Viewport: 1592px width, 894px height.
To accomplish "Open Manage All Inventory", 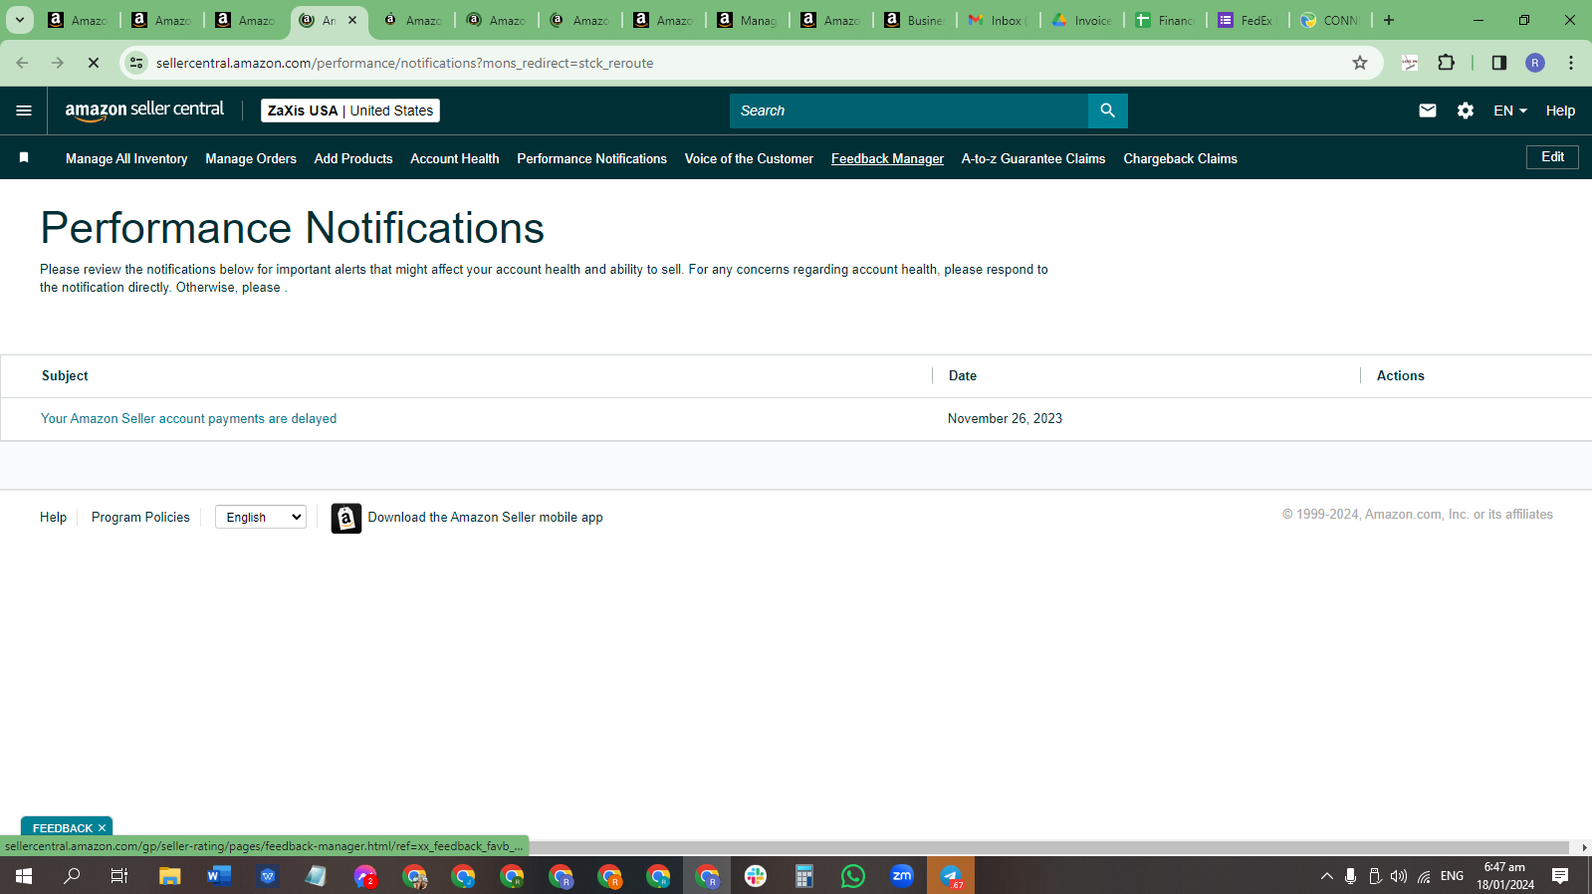I will [126, 158].
